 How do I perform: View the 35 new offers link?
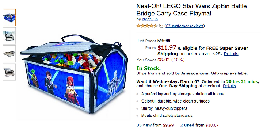click(144, 125)
